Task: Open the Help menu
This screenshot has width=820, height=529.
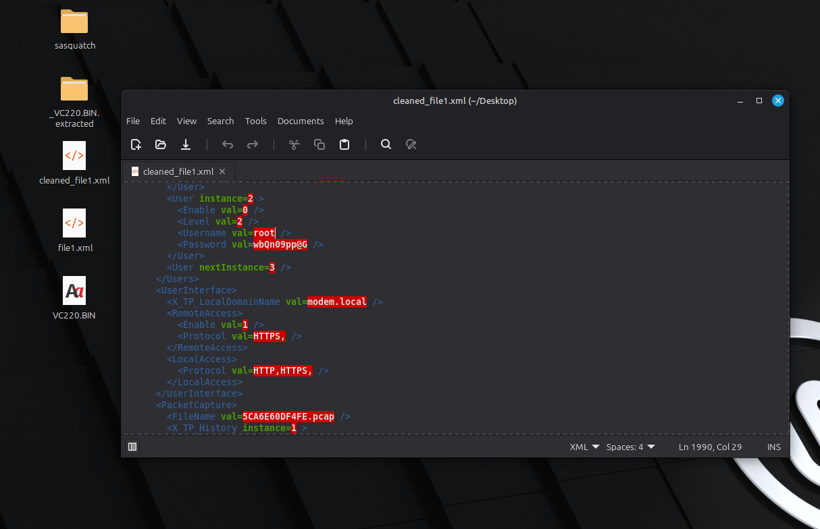Action: click(x=344, y=121)
